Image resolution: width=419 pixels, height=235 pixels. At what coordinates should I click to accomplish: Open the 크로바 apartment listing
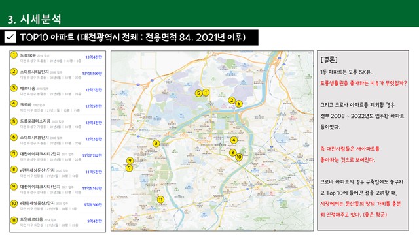click(57, 107)
